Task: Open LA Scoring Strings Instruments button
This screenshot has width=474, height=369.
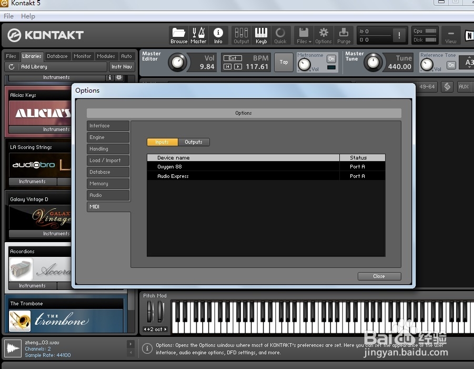Action: (x=32, y=182)
